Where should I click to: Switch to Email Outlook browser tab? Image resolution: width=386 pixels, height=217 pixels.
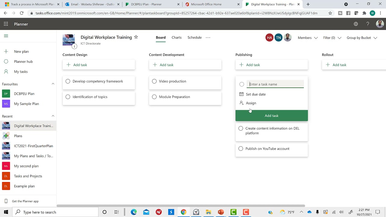(x=92, y=4)
